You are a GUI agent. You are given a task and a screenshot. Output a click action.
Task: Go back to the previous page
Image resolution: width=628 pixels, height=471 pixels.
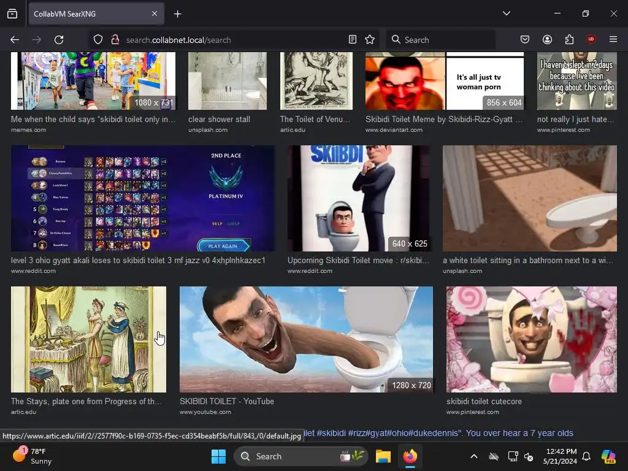click(x=15, y=40)
